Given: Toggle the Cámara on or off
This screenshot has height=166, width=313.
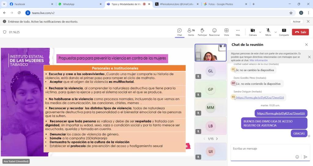Looking at the screenshot, I should point(252,31).
